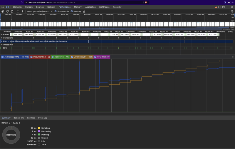Viewport: 235px width, 149px height.
Task: Close the DevTools panel
Action: tap(232, 7)
